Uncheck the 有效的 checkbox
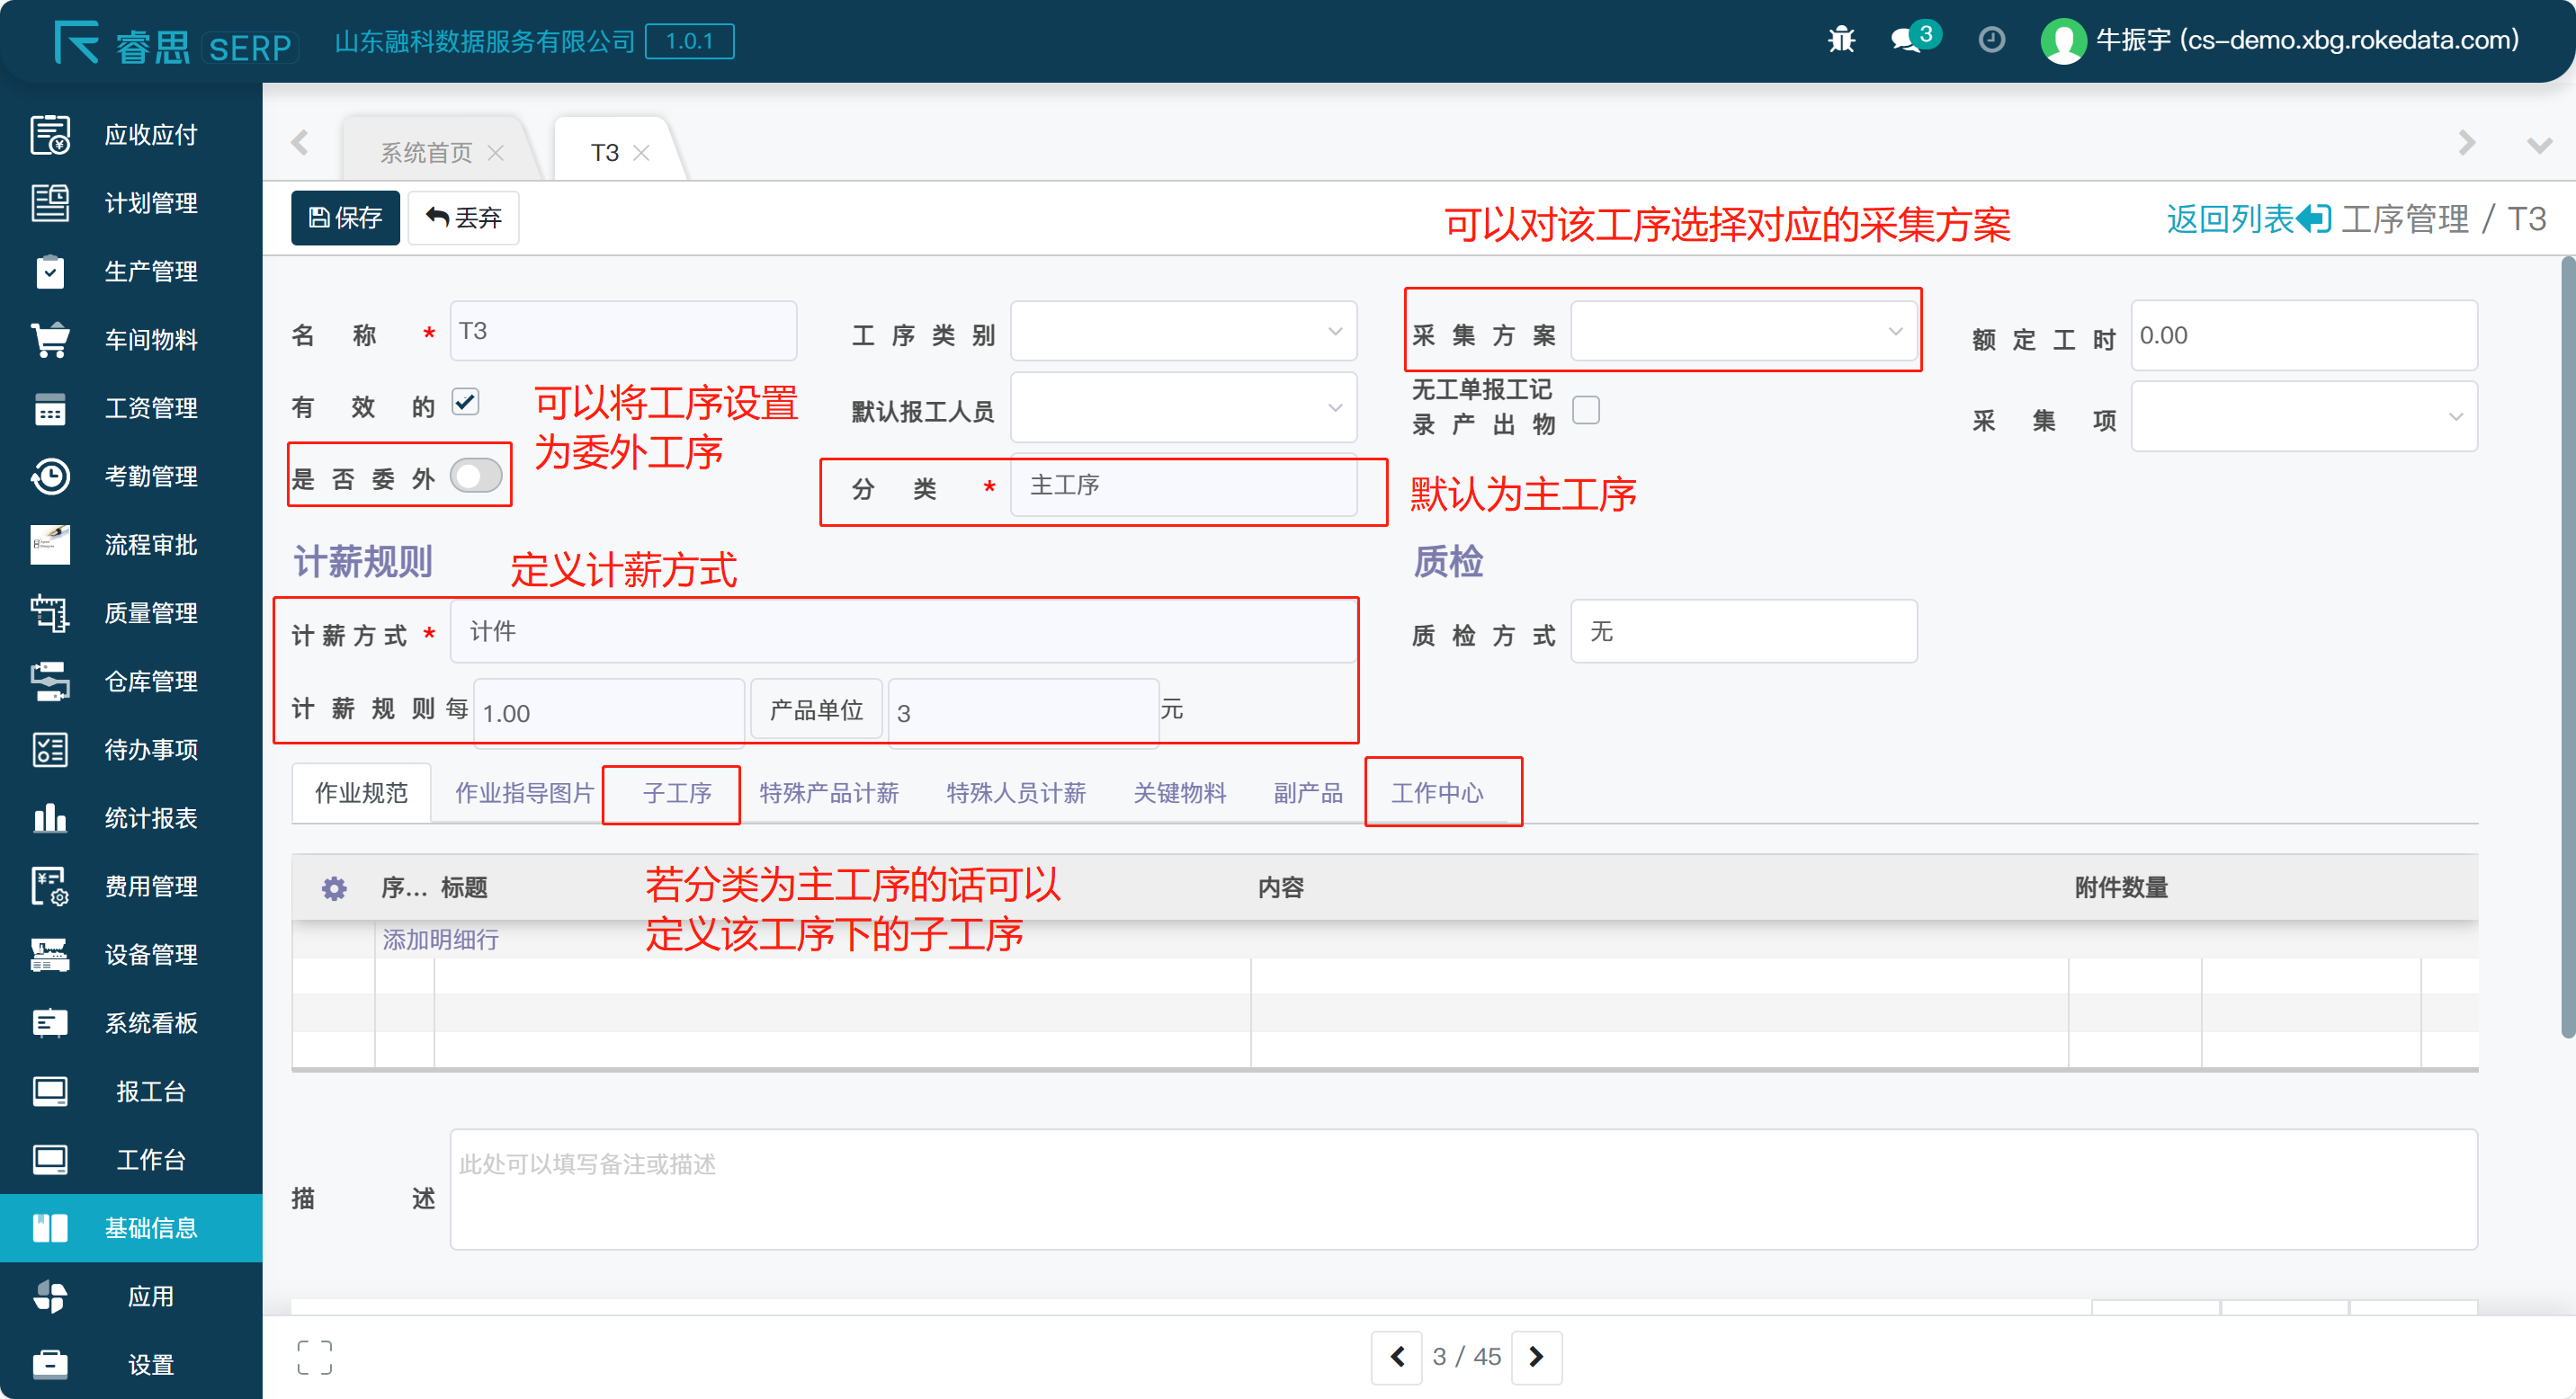 (x=465, y=402)
